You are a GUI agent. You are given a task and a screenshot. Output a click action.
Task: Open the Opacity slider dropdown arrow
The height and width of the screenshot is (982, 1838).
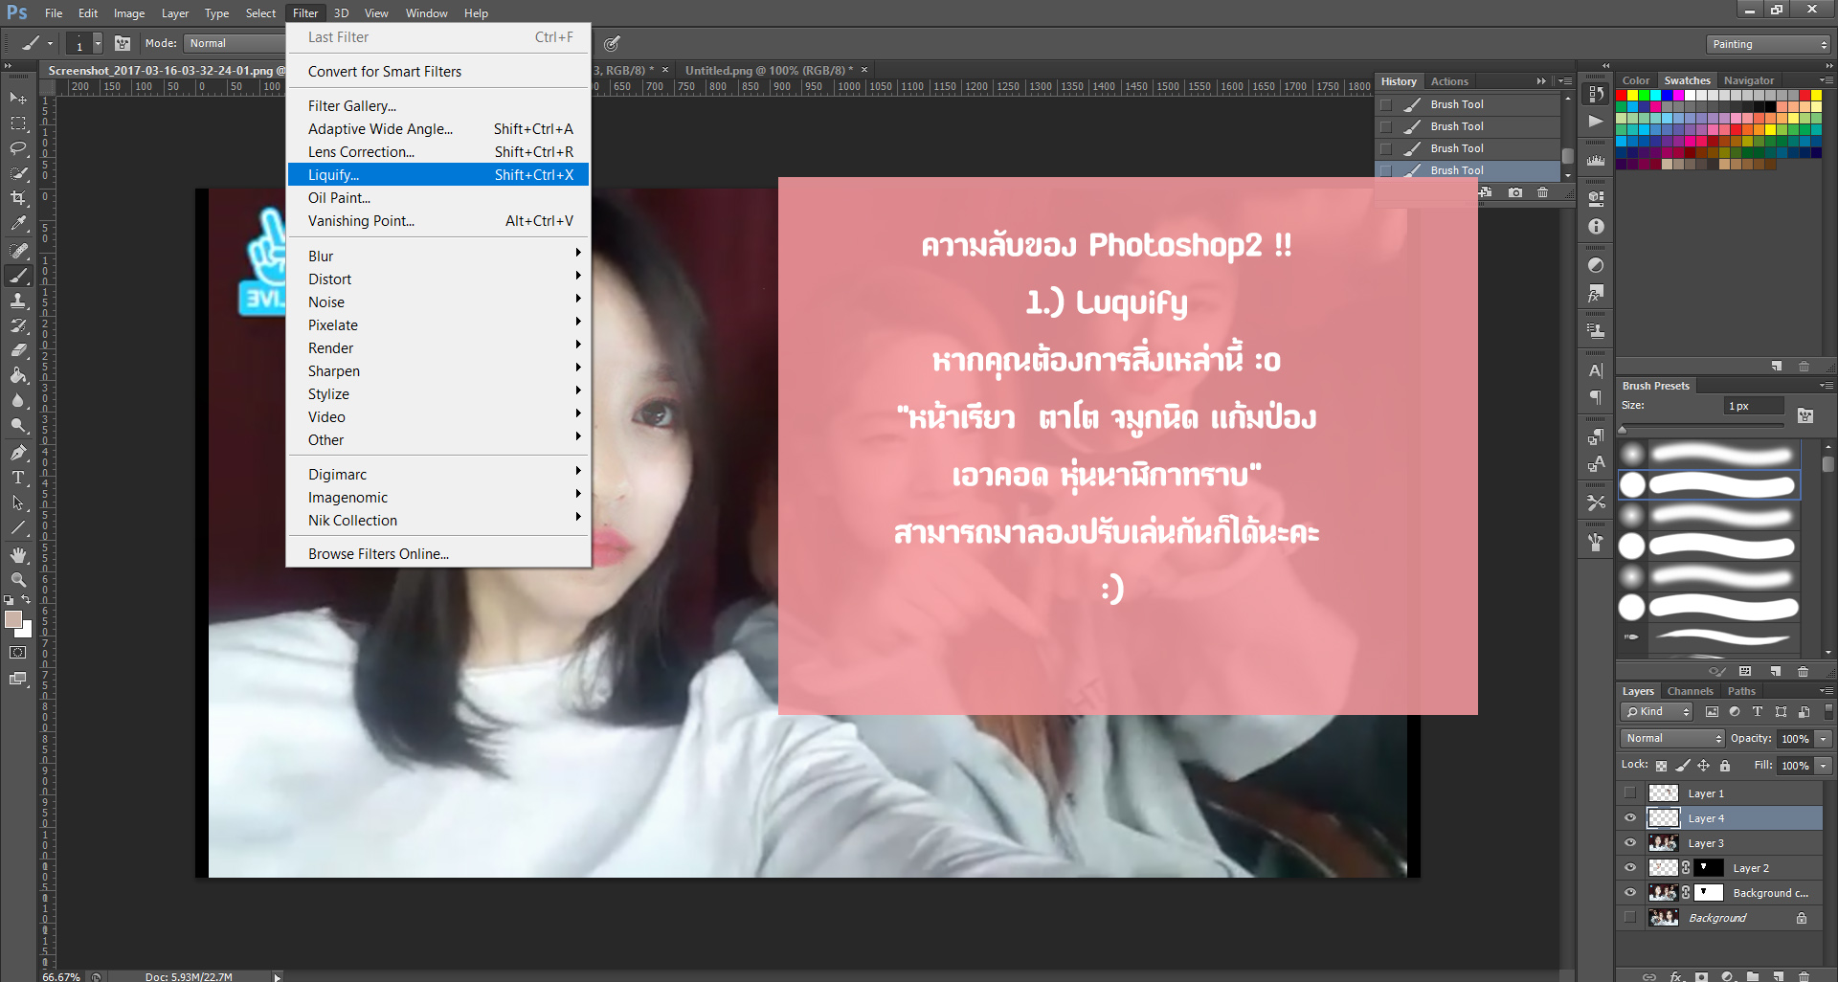coord(1824,738)
